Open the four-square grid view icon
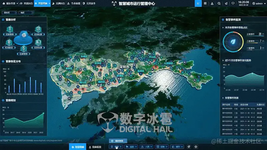The width and height of the screenshot is (267, 150). 205,3
